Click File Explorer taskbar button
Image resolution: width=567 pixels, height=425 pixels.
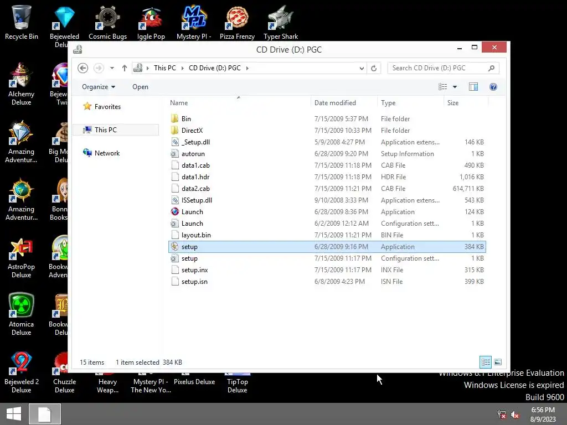(x=45, y=414)
